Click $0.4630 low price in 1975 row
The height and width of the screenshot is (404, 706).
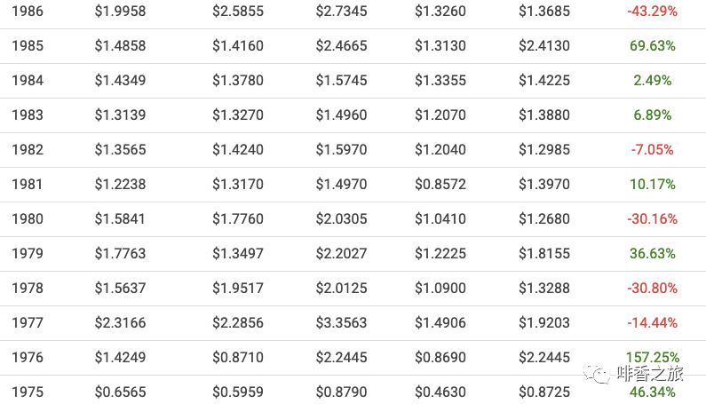point(440,392)
